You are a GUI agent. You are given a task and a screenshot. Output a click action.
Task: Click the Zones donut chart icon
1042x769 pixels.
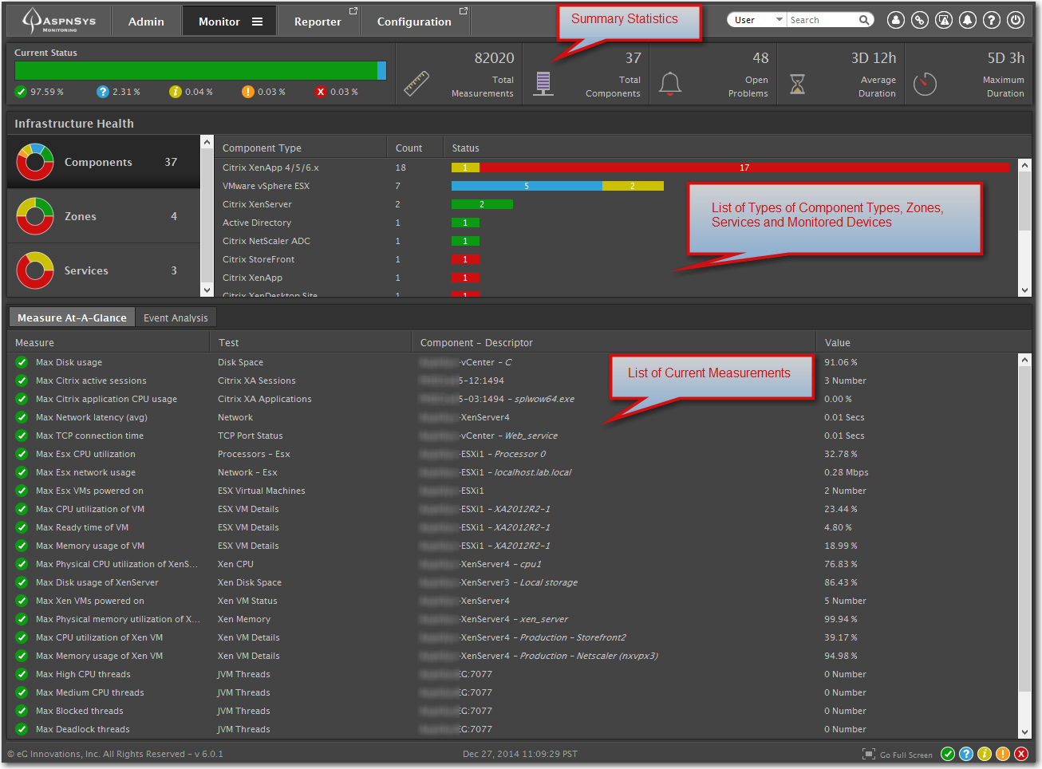35,216
